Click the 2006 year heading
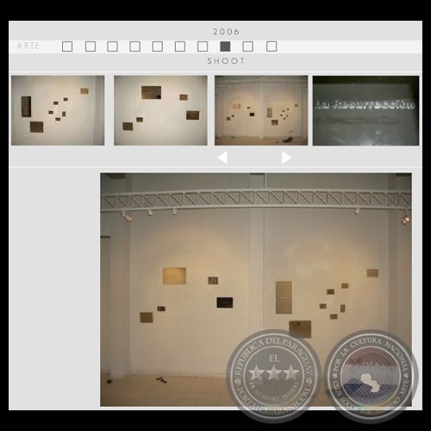This screenshot has width=431, height=431. coord(227,32)
